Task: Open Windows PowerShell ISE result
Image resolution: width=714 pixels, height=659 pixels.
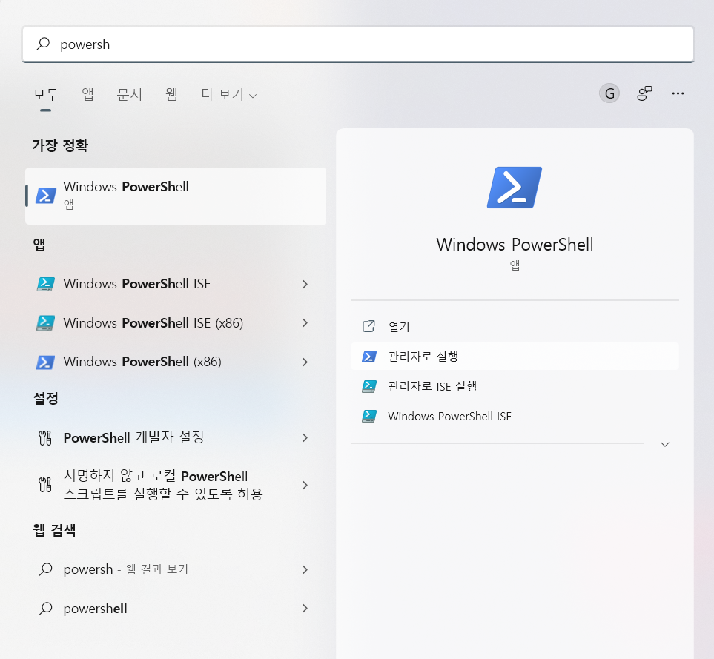Action: pyautogui.click(x=176, y=284)
